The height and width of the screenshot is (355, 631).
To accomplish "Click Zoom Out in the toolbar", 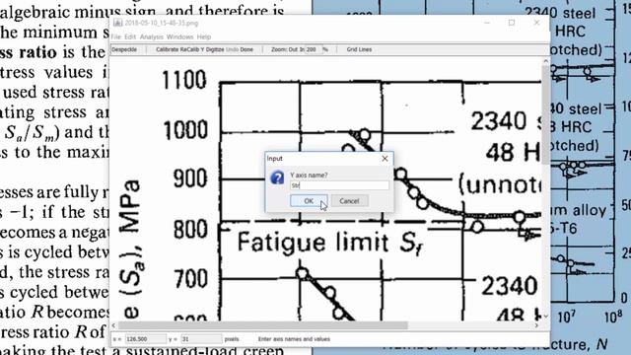I will 293,49.
